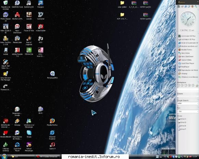Click the analog clock widget in the sidebar
The width and height of the screenshot is (199, 159).
tap(188, 19)
